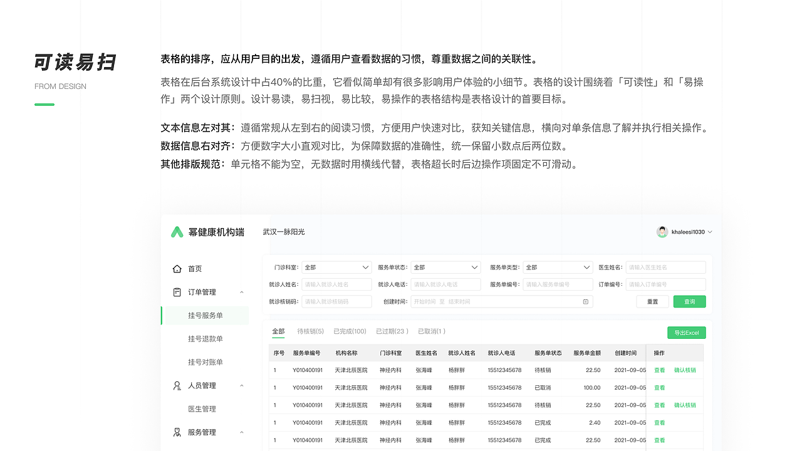Click the 服务单金额 column header
This screenshot has width=802, height=451.
point(587,353)
